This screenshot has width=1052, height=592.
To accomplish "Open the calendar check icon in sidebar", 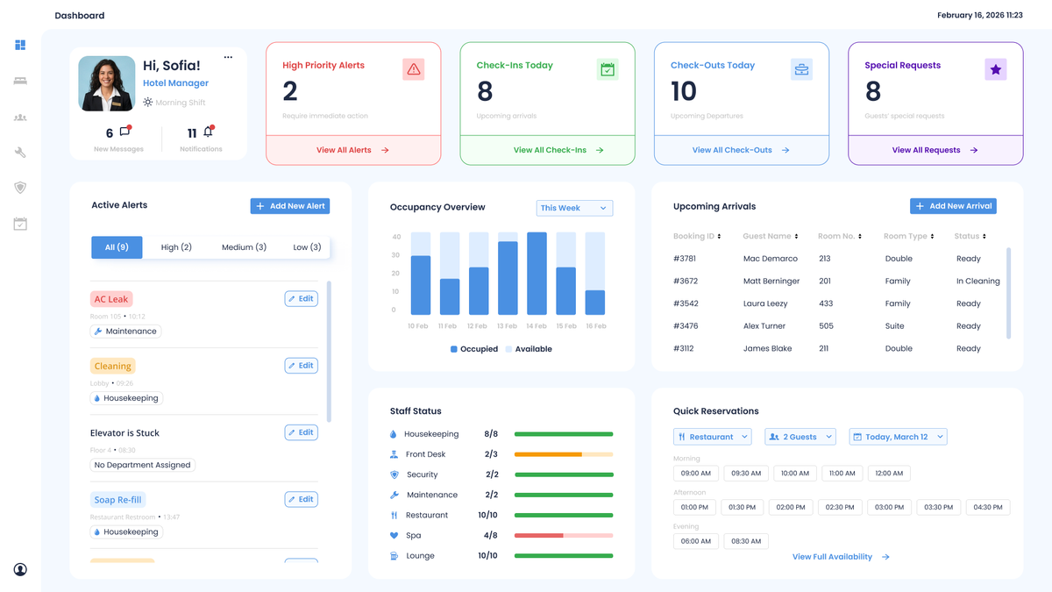I will click(20, 224).
